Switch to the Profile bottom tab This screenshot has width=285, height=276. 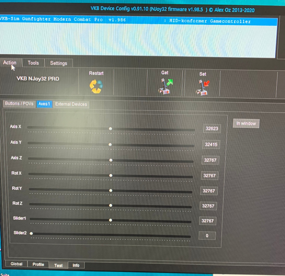(x=38, y=264)
